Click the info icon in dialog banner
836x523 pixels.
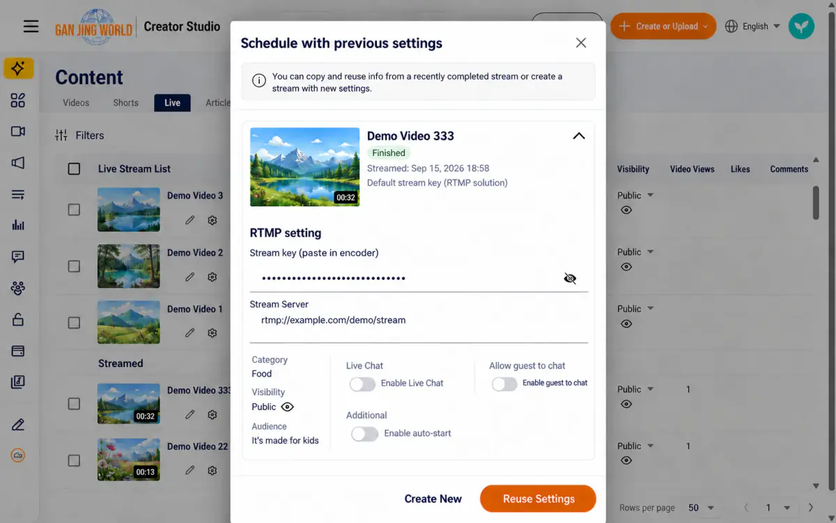coord(258,81)
